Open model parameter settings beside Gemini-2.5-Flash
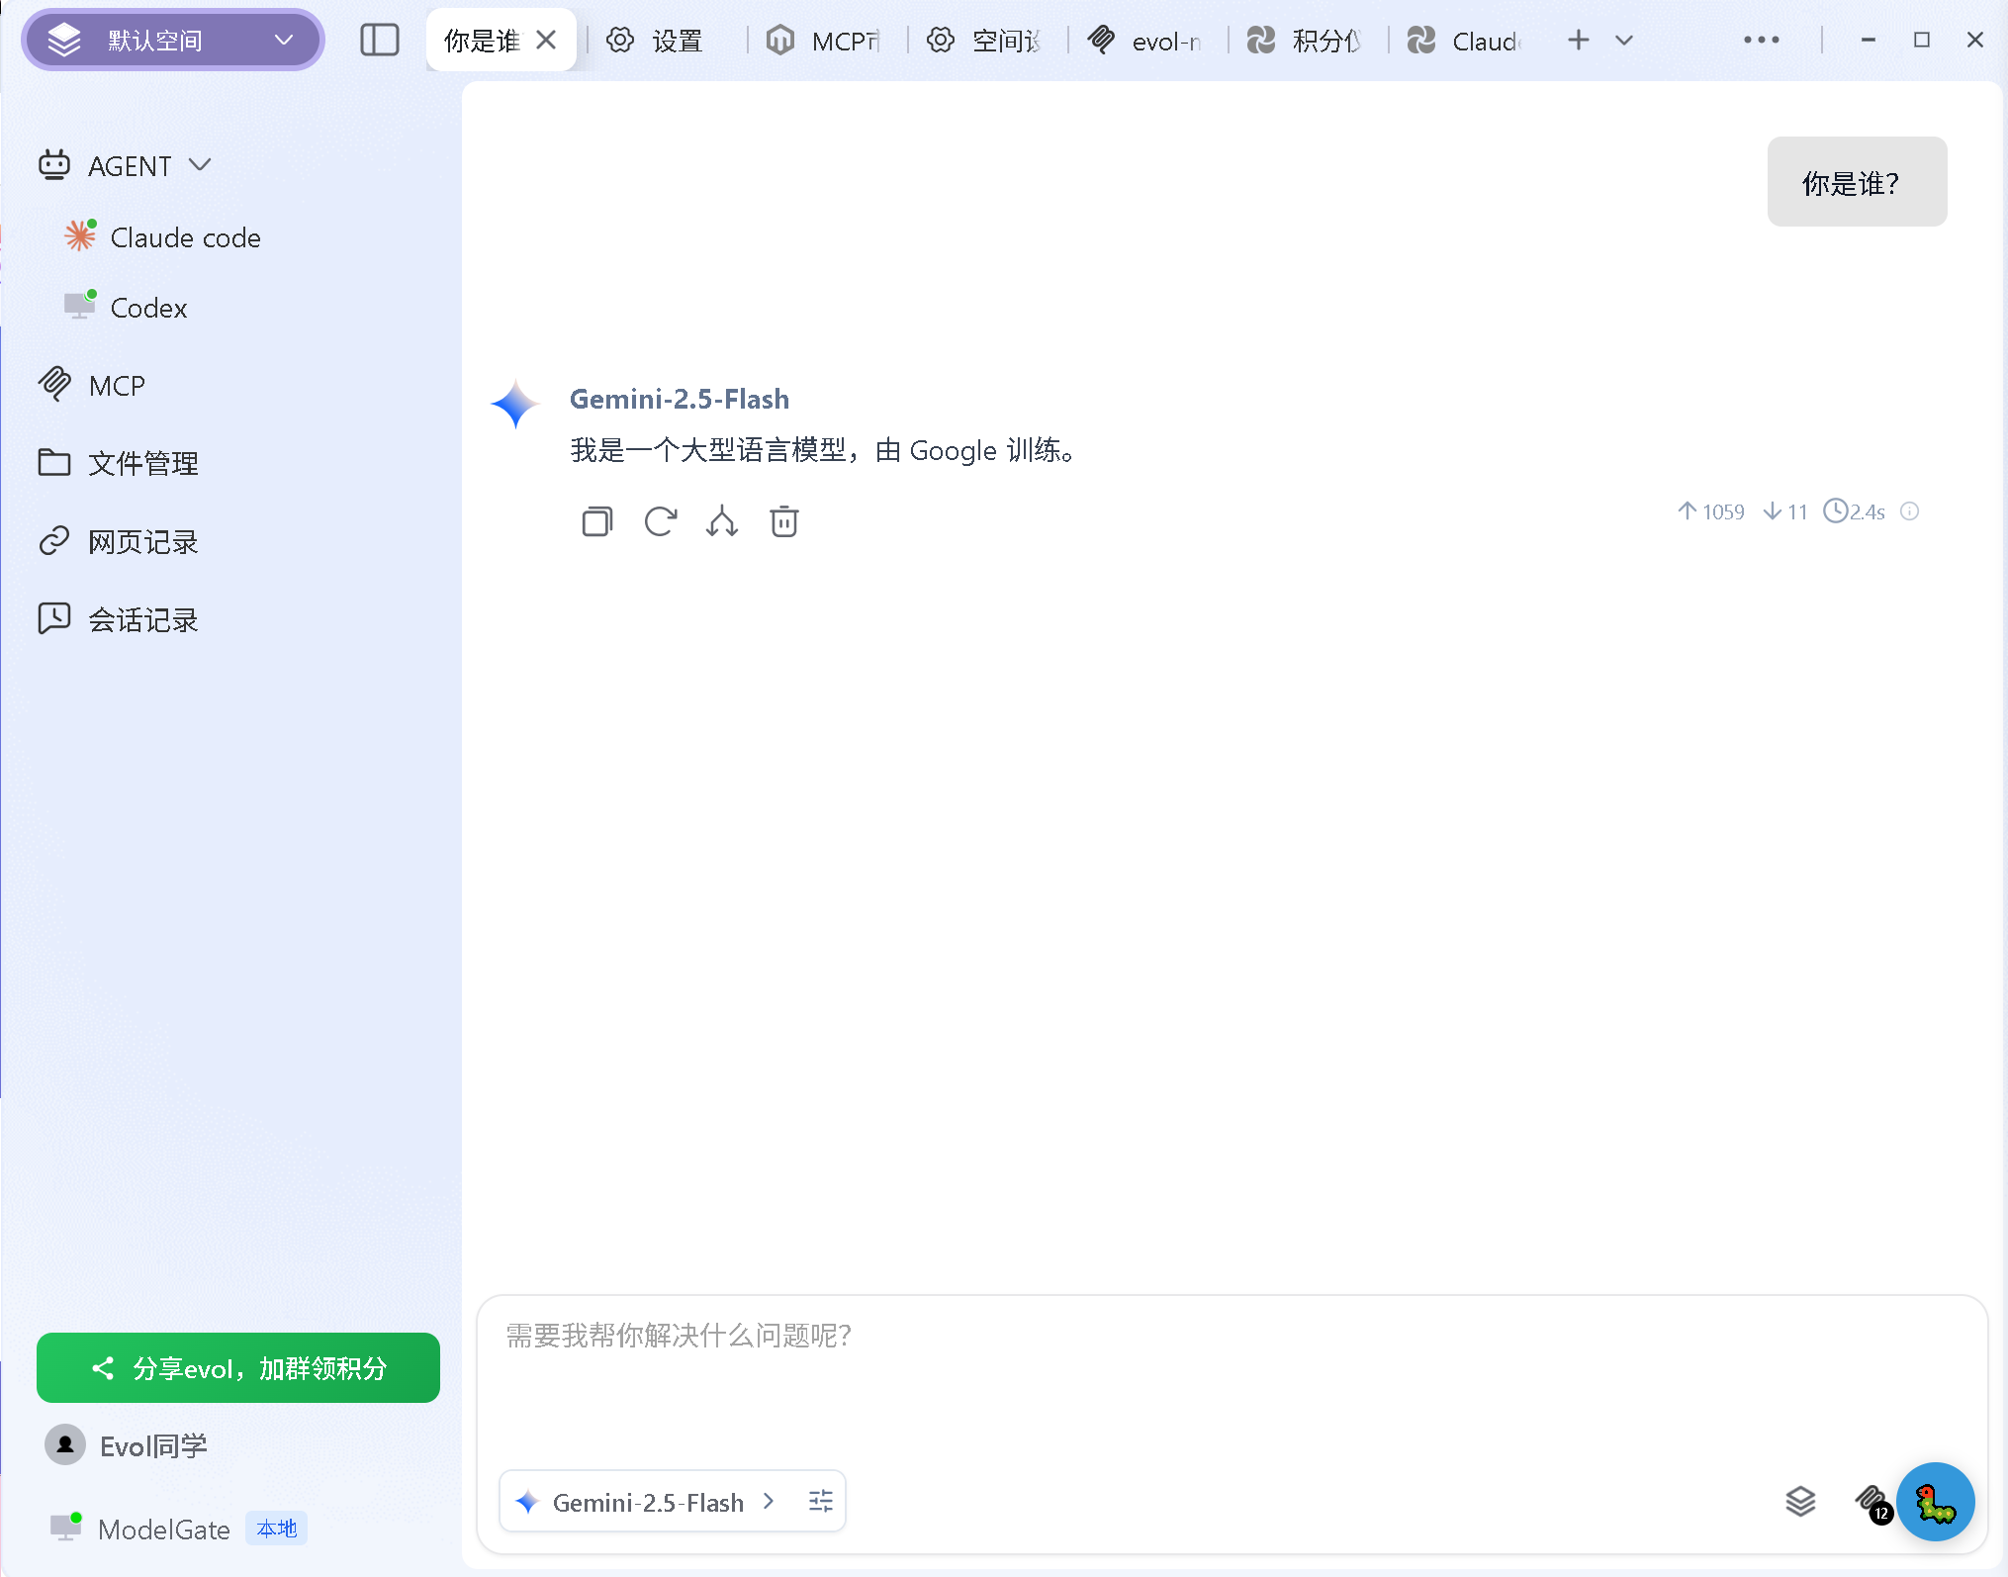Viewport: 2008px width, 1577px height. pos(820,1501)
